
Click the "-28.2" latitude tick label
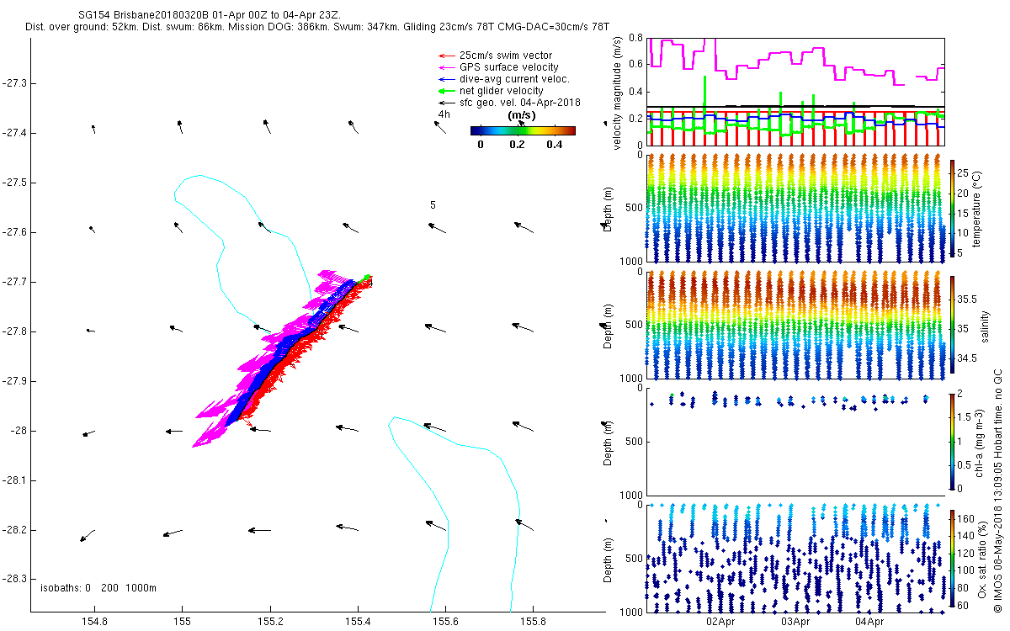15,530
